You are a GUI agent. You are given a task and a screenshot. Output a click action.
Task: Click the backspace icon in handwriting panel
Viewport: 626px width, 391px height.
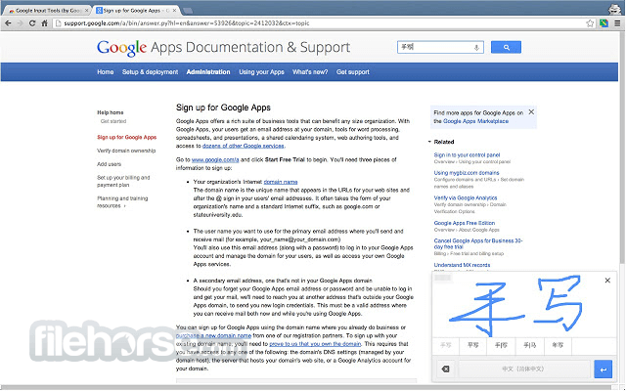(446, 369)
